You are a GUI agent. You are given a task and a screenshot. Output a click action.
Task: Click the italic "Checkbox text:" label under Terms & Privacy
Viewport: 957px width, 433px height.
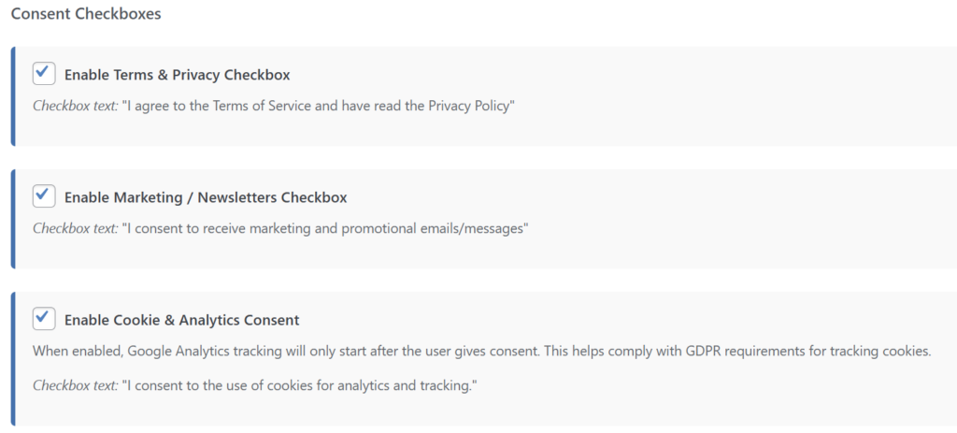(75, 106)
